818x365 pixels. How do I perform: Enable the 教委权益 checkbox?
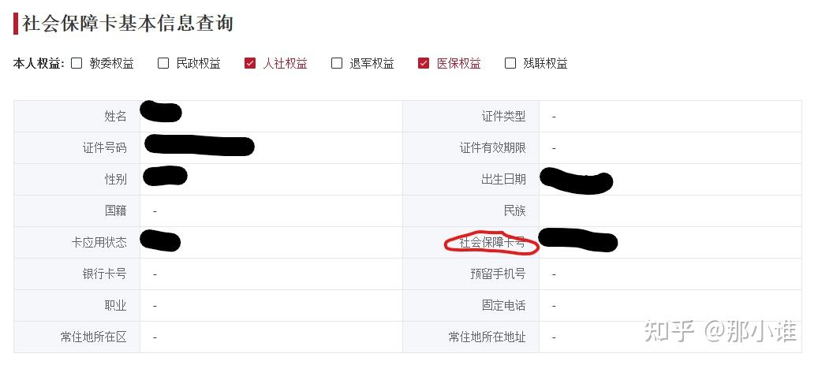click(x=77, y=64)
